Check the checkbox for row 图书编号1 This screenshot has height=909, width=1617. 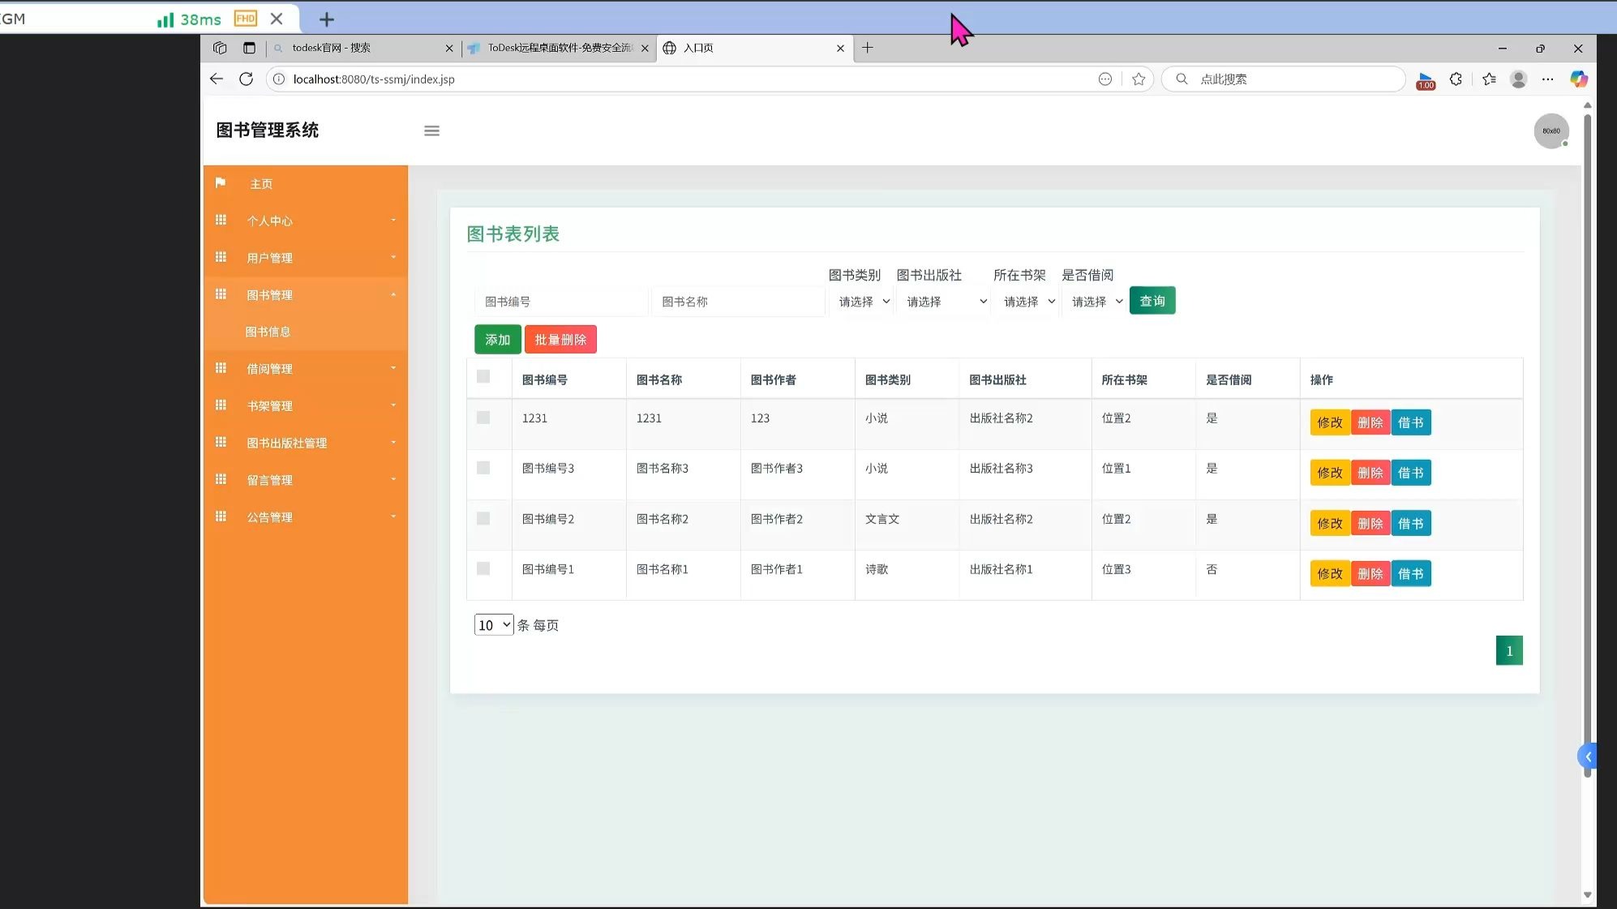pyautogui.click(x=483, y=568)
